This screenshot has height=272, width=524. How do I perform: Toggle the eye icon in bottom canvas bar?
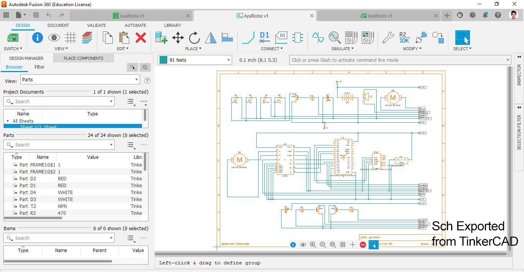tap(303, 245)
